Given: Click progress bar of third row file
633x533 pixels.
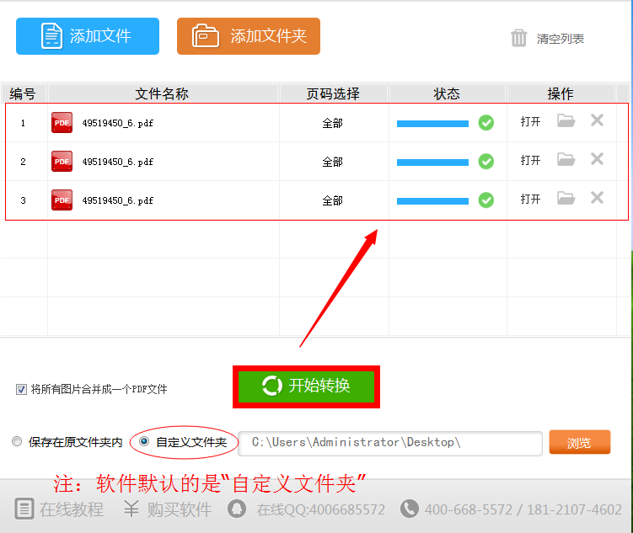Looking at the screenshot, I should point(432,201).
